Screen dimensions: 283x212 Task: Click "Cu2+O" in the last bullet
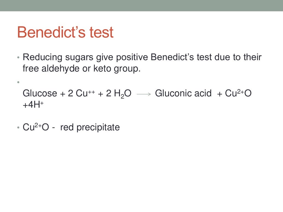(35, 127)
